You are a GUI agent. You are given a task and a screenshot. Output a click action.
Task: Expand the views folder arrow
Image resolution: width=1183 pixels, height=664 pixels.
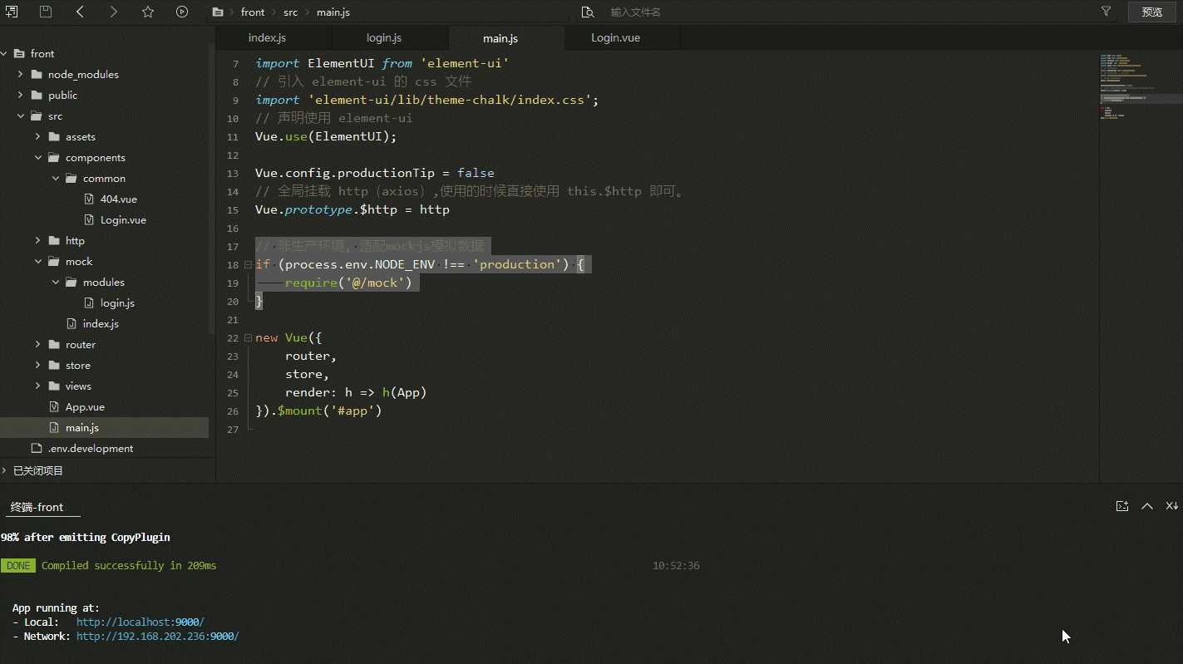click(x=37, y=386)
